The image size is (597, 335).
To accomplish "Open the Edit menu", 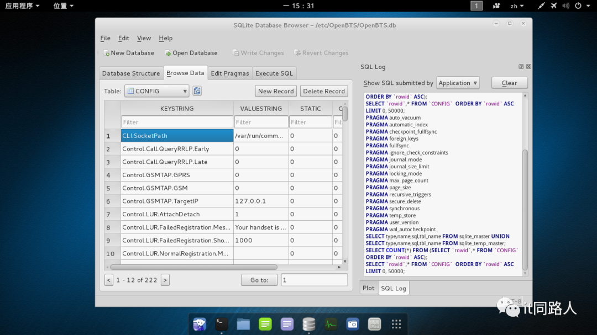I will (x=123, y=38).
